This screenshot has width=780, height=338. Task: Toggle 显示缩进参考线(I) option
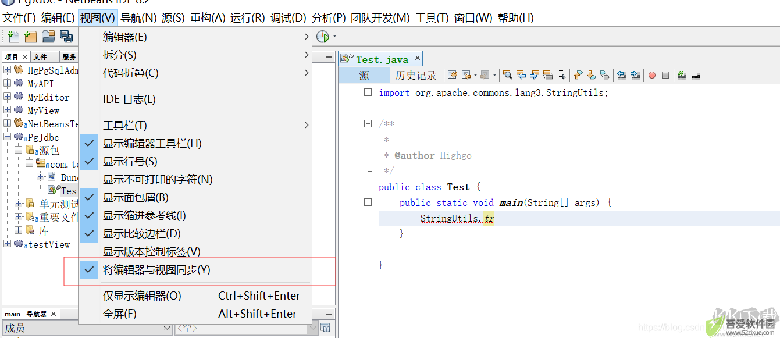click(195, 215)
